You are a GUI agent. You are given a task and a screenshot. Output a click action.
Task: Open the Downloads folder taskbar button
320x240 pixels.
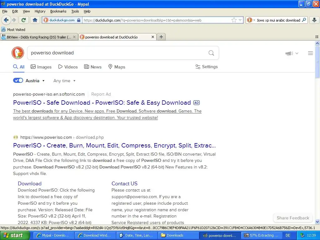178,235
